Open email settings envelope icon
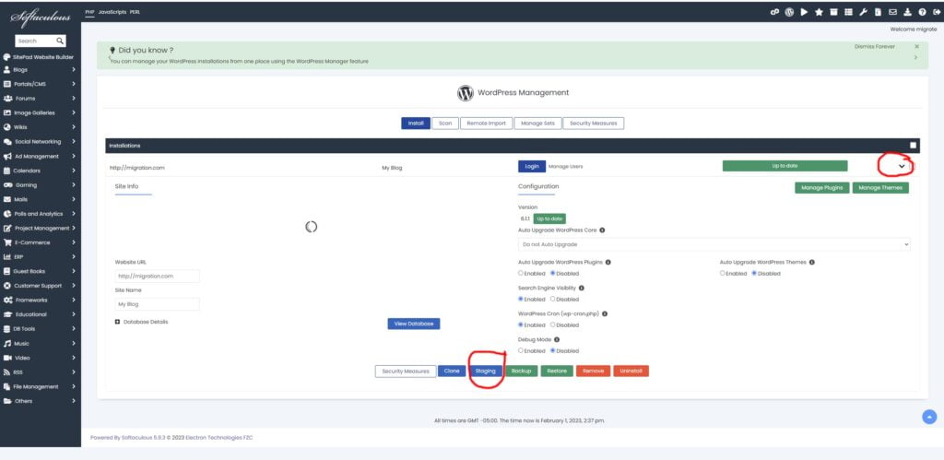944x460 pixels. [892, 11]
